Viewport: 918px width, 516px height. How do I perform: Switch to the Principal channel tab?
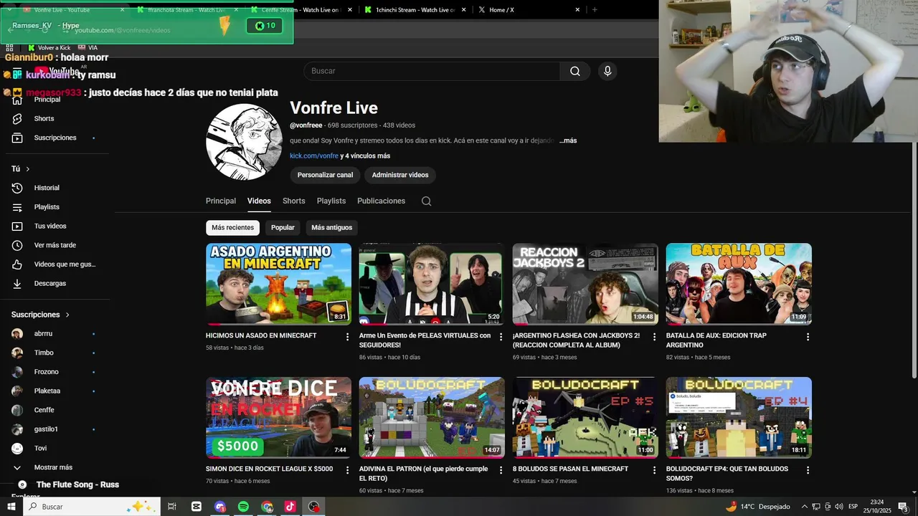(x=221, y=201)
